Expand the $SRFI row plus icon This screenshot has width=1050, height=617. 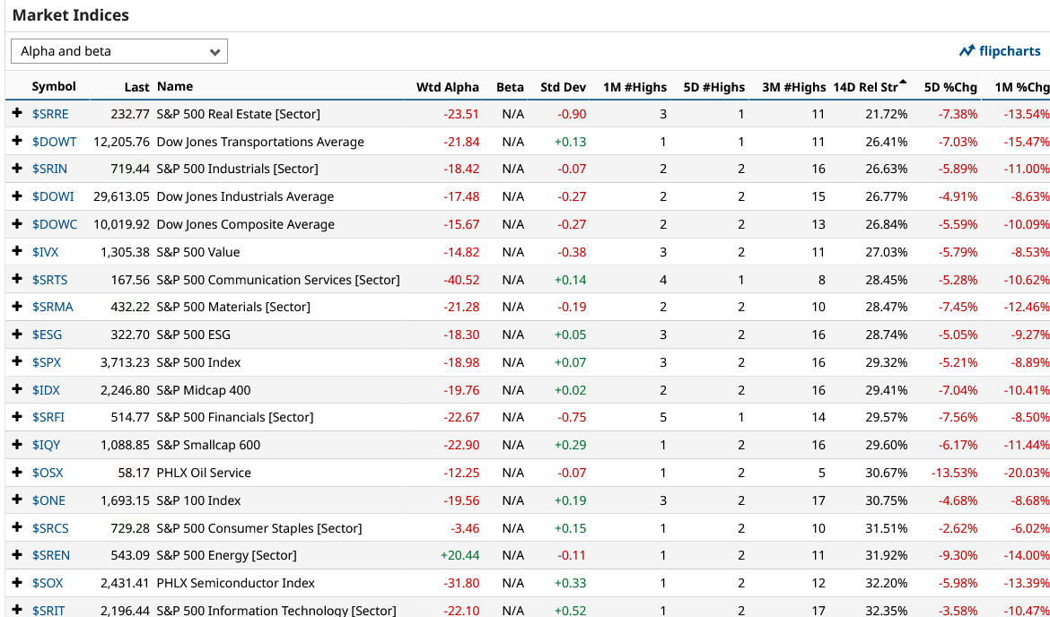click(x=17, y=417)
